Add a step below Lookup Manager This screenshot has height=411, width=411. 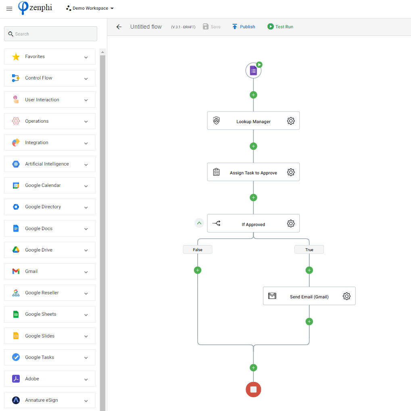click(x=253, y=146)
